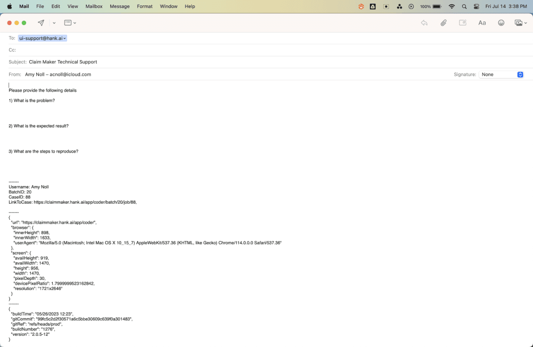Click the battery status icon
Viewport: 533px width, 347px height.
(x=437, y=6)
